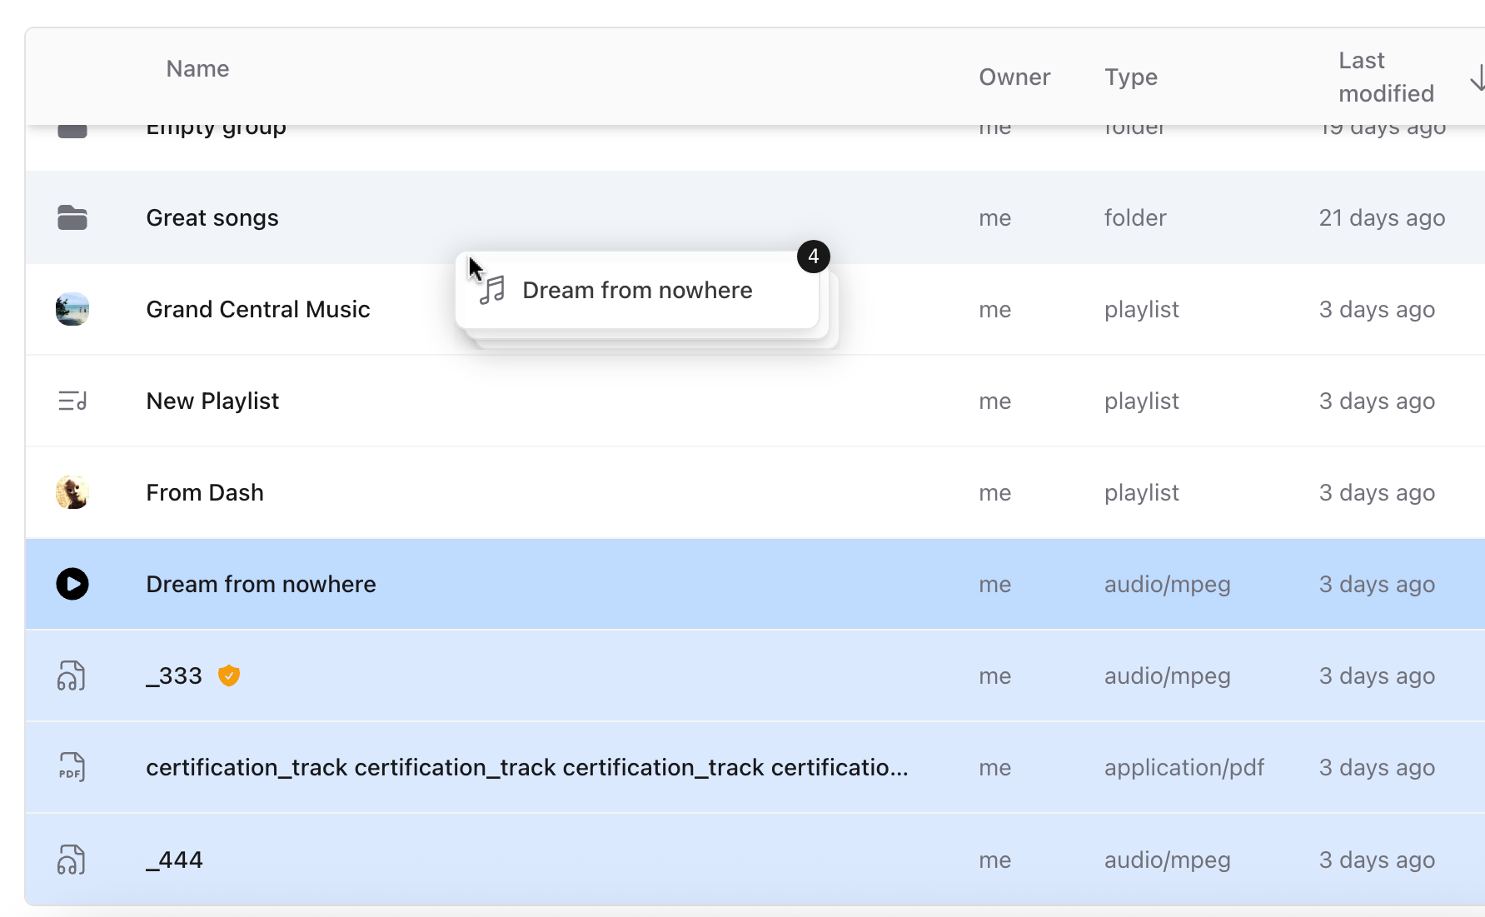Sort by the Owner column header
Screen dimensions: 1485x917
(1014, 77)
